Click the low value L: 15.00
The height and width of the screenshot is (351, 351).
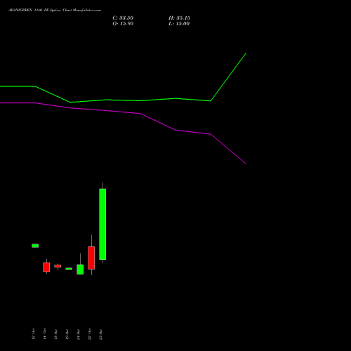179,24
